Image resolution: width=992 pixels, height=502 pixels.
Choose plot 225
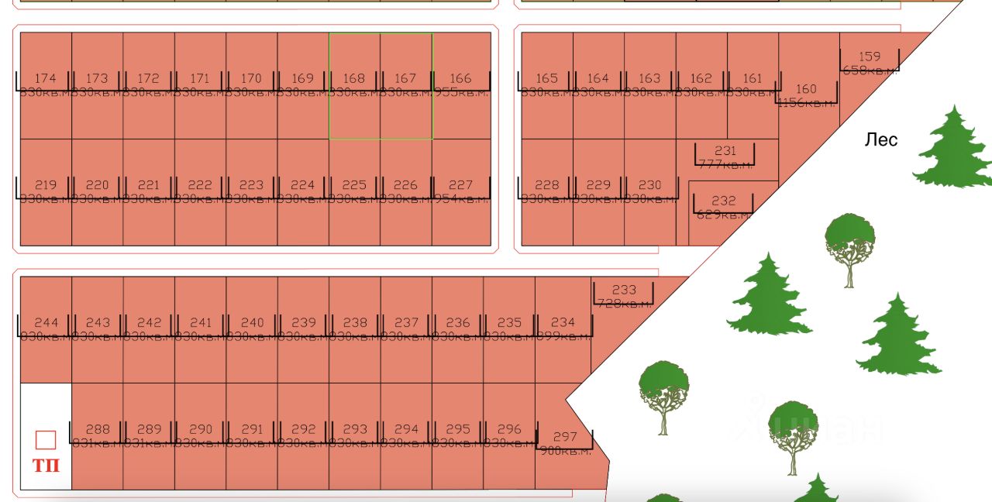pyautogui.click(x=355, y=192)
